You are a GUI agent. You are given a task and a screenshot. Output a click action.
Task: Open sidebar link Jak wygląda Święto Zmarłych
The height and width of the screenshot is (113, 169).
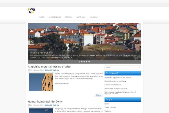coord(121,93)
